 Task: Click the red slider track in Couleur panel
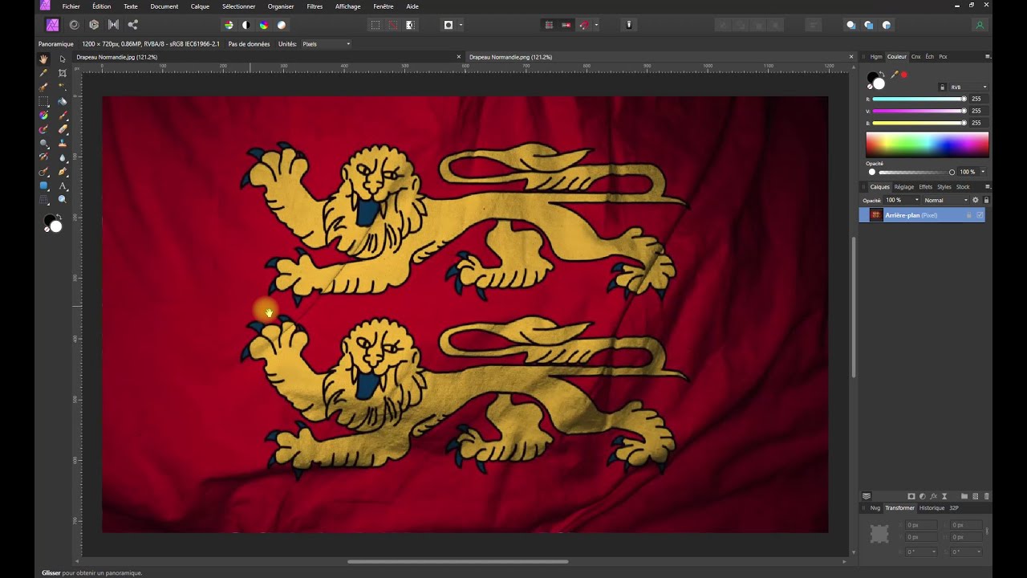pos(919,99)
